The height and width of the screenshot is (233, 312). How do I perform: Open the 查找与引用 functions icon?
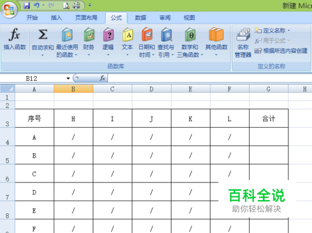(x=166, y=34)
